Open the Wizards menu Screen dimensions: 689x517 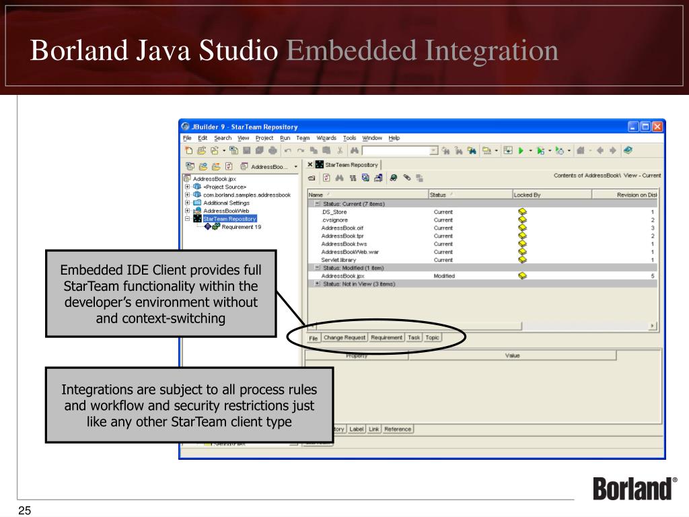click(x=326, y=137)
